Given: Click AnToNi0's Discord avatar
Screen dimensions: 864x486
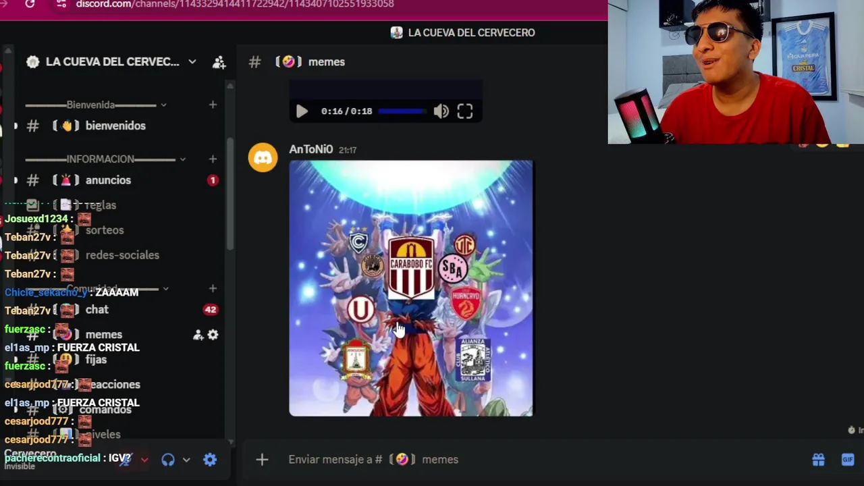Looking at the screenshot, I should pos(263,158).
